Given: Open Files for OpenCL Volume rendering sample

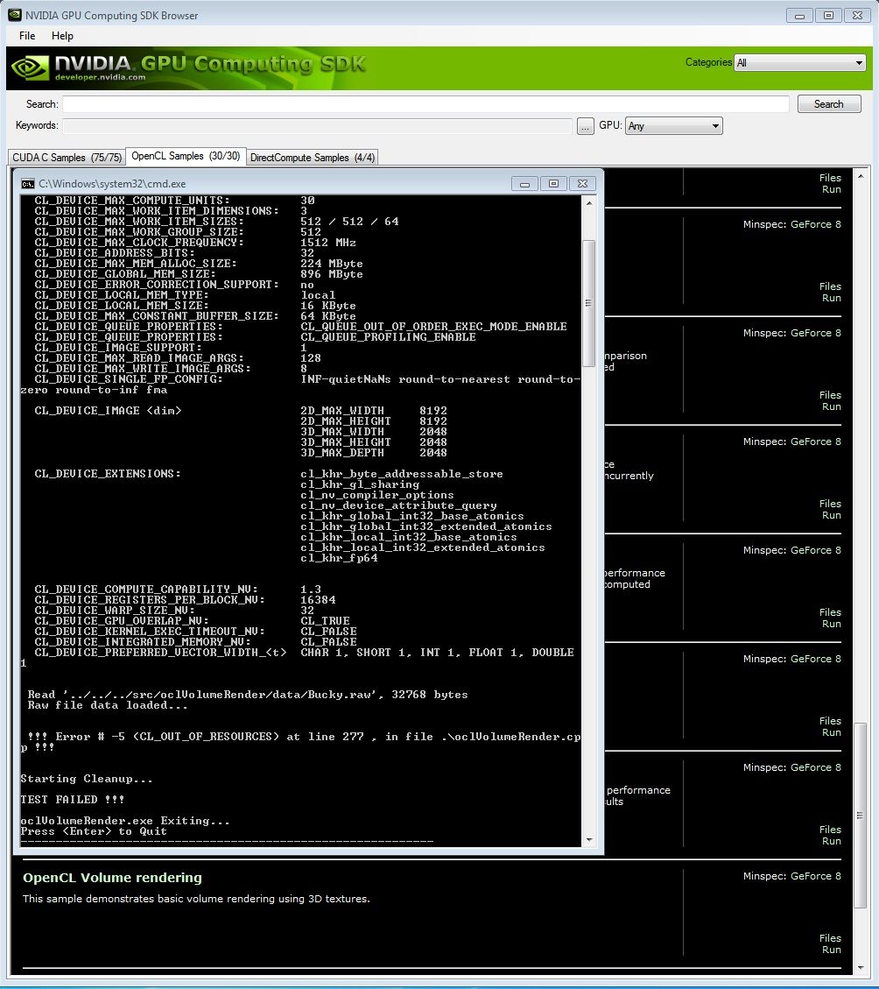Looking at the screenshot, I should (830, 938).
